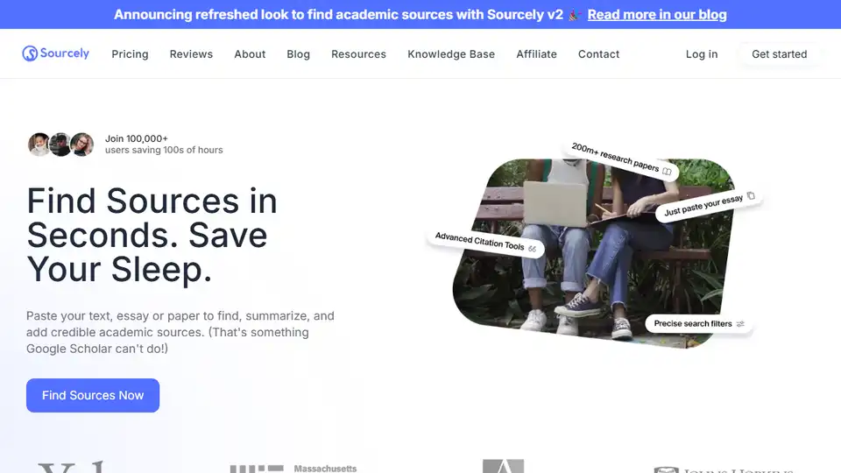The width and height of the screenshot is (841, 473).
Task: Click the Log in link
Action: 702,54
